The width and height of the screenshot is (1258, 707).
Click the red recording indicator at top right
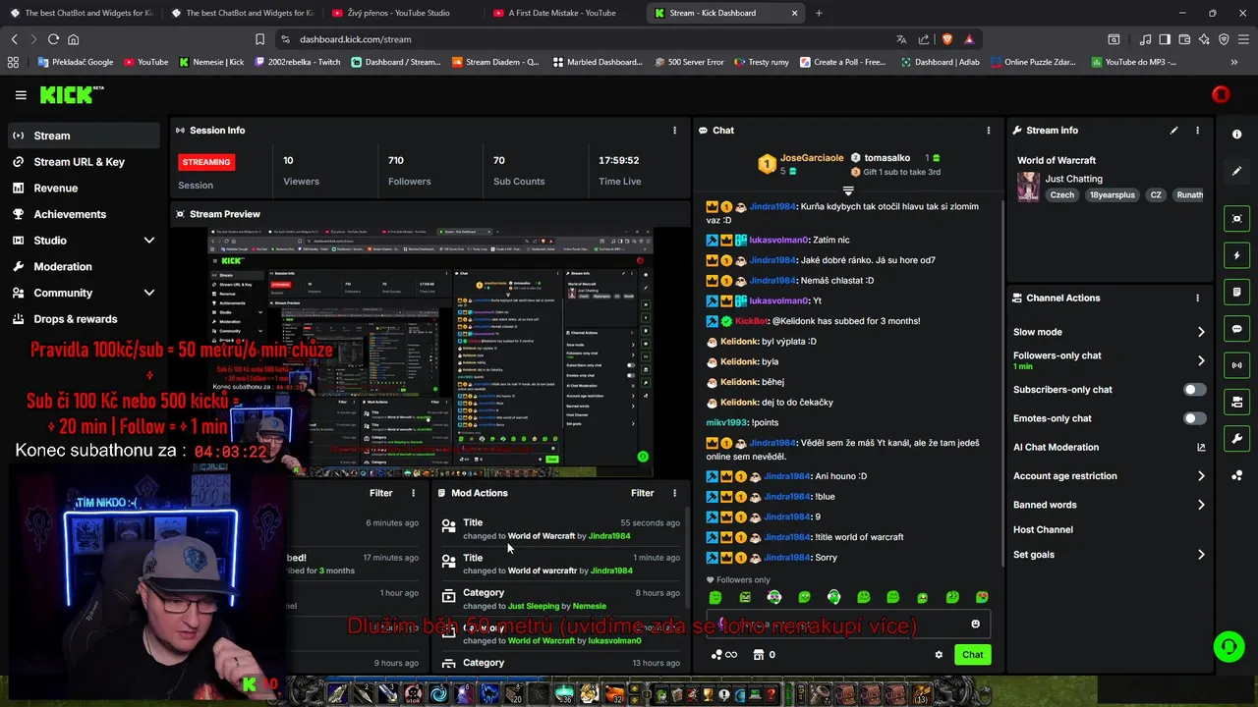pos(1221,95)
